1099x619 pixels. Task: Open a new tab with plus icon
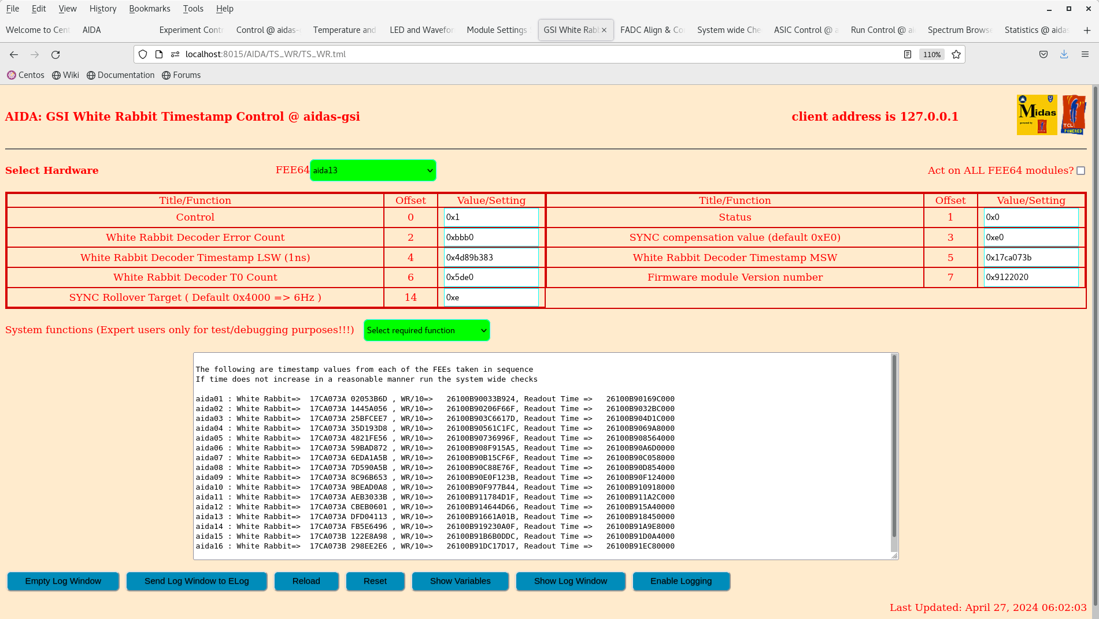1087,30
